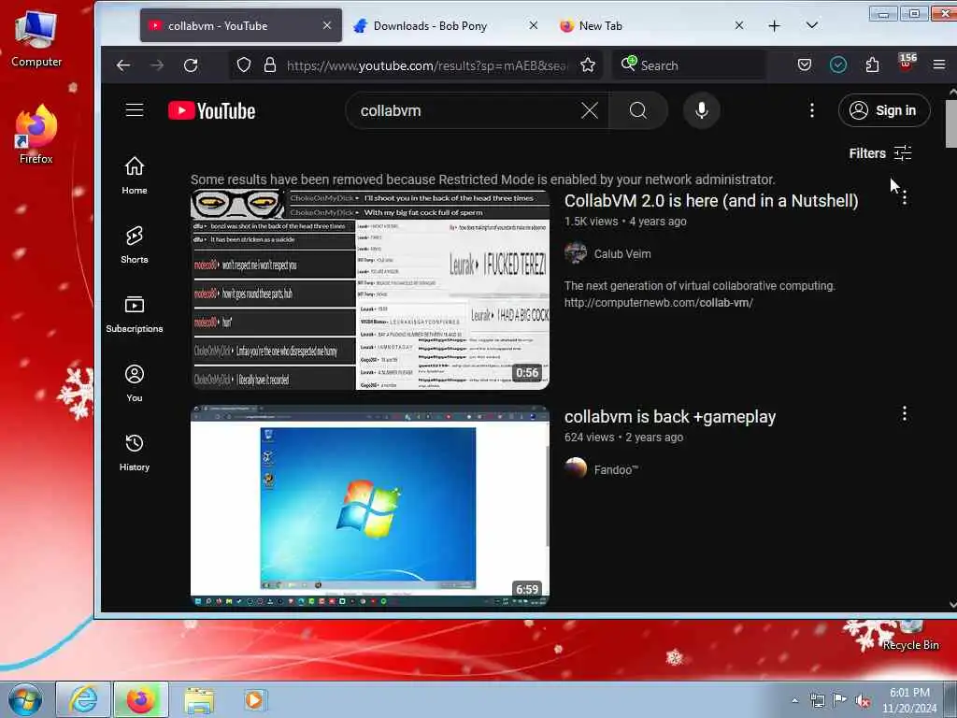Click the site padlock icon

click(x=270, y=65)
